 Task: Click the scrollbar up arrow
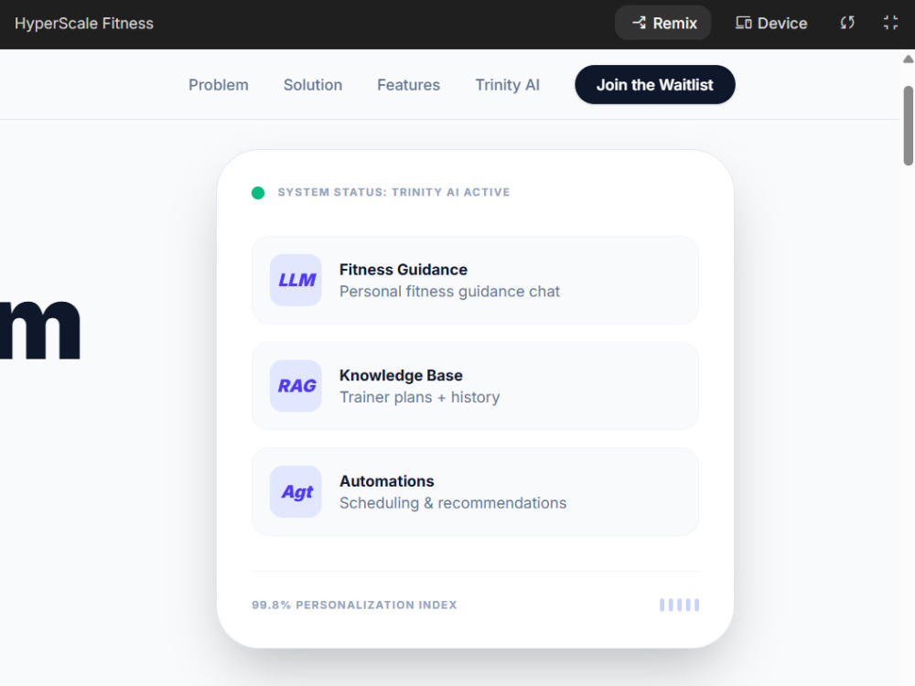click(908, 59)
